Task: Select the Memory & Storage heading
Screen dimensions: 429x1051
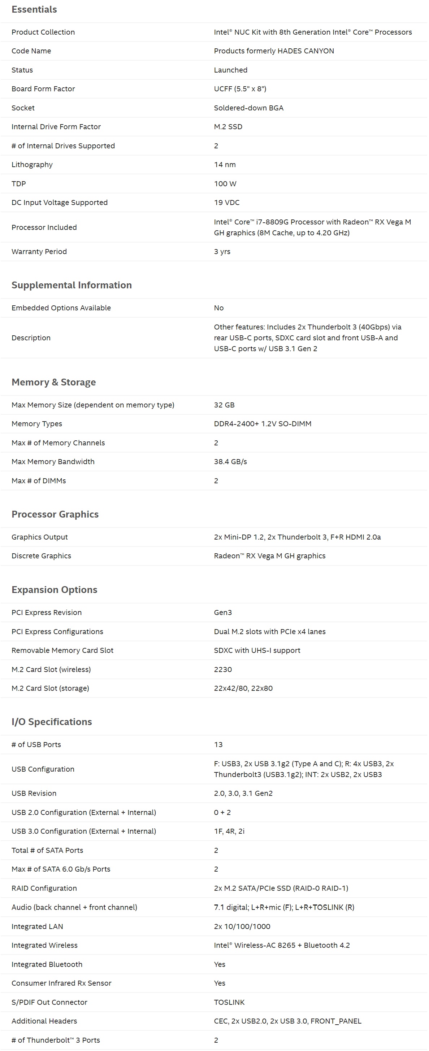Action: tap(53, 382)
